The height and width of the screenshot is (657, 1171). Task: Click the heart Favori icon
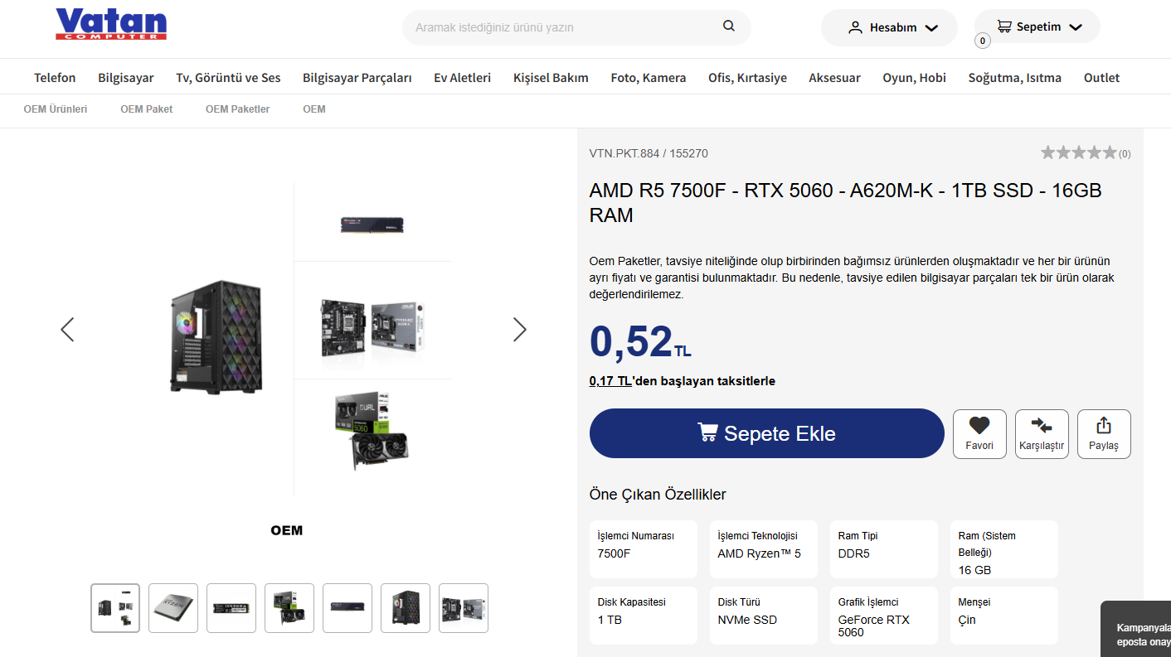(x=979, y=425)
